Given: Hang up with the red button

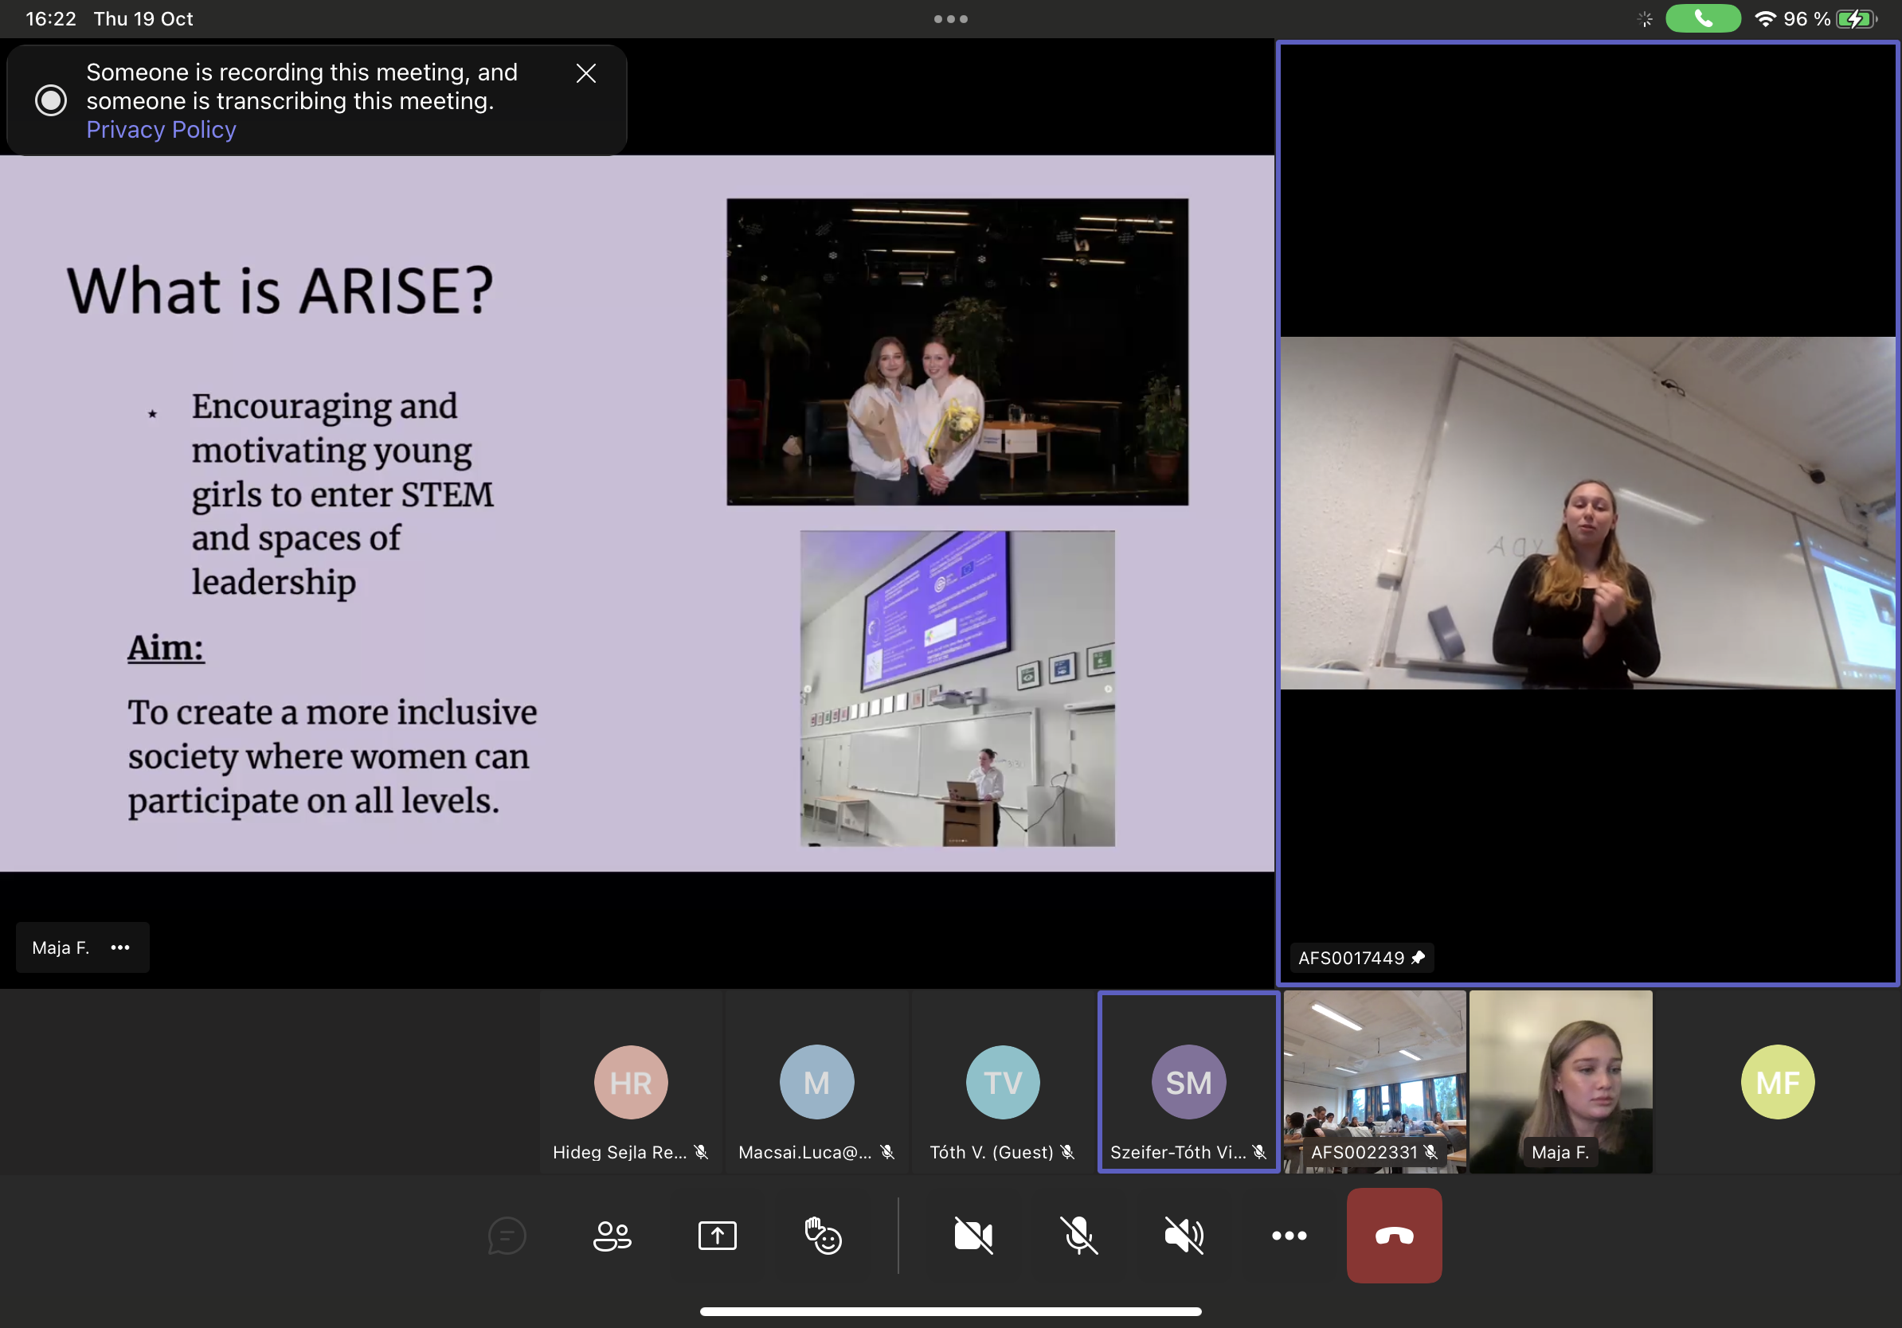Looking at the screenshot, I should [x=1393, y=1236].
